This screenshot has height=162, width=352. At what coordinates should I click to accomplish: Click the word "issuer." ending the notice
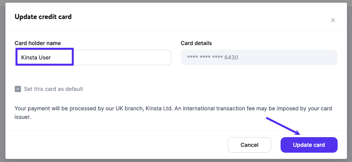click(x=23, y=116)
